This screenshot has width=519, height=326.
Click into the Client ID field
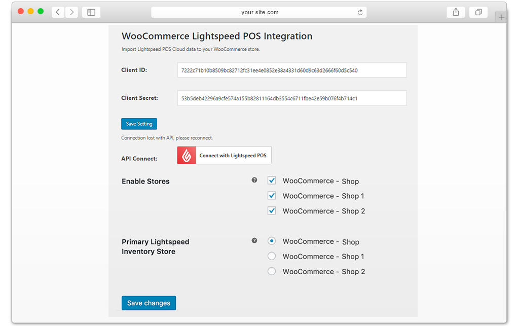pos(292,70)
